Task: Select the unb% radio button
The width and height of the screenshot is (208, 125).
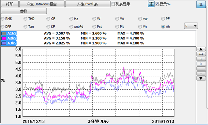Action: click(71, 27)
